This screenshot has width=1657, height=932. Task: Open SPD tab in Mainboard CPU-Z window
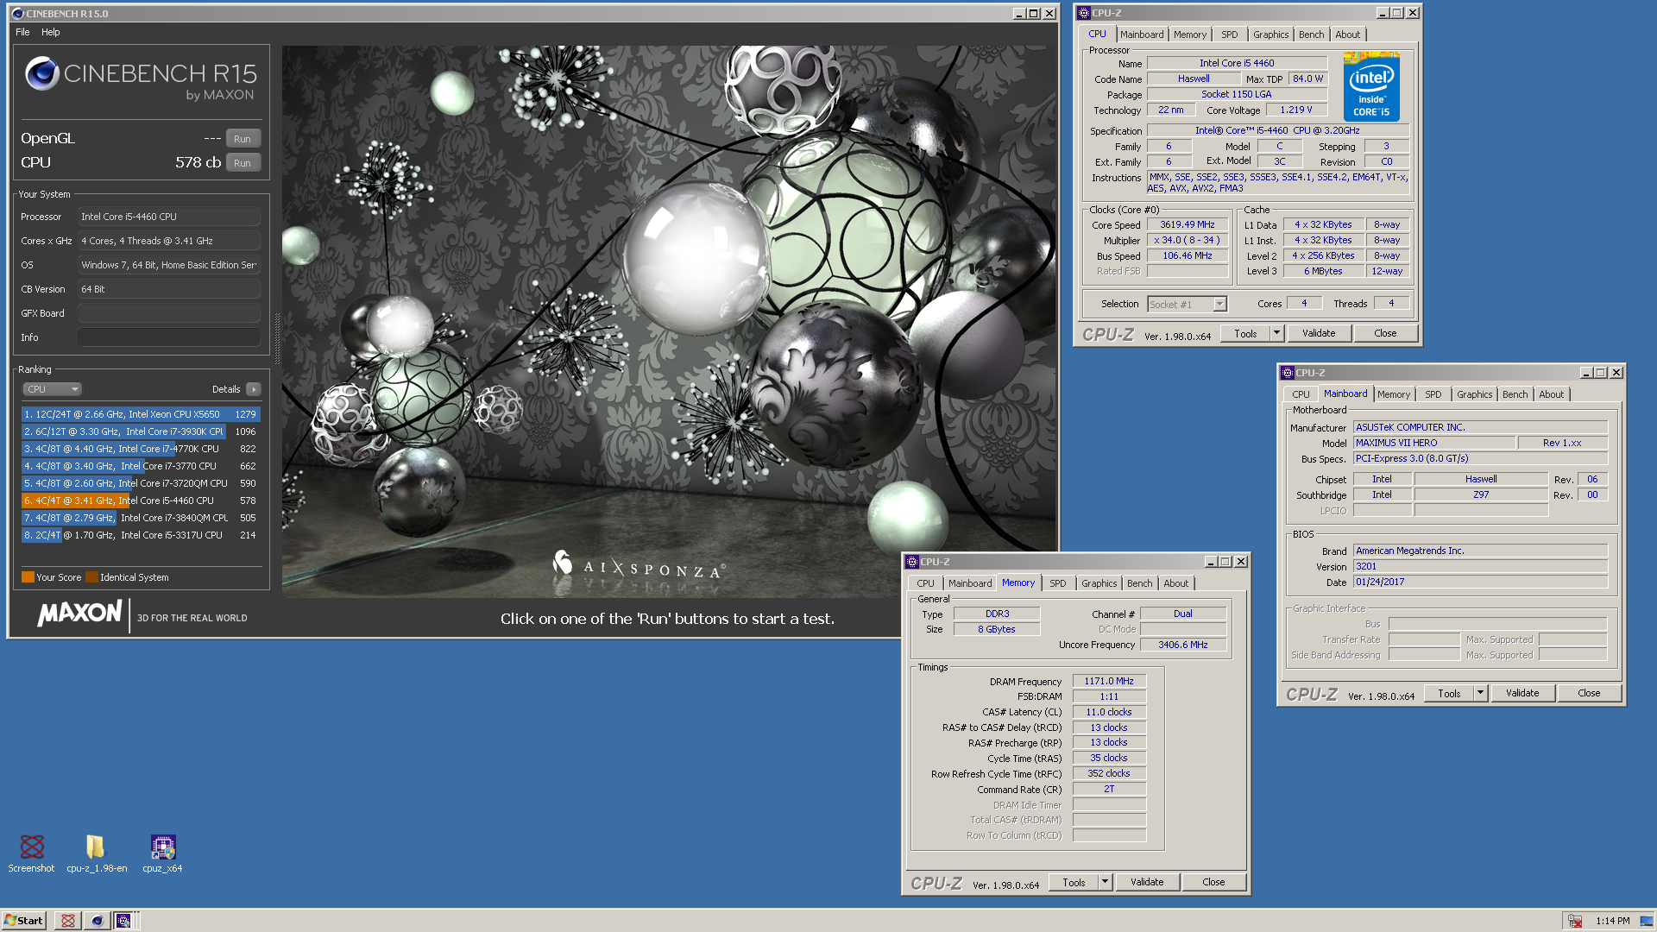tap(1433, 394)
